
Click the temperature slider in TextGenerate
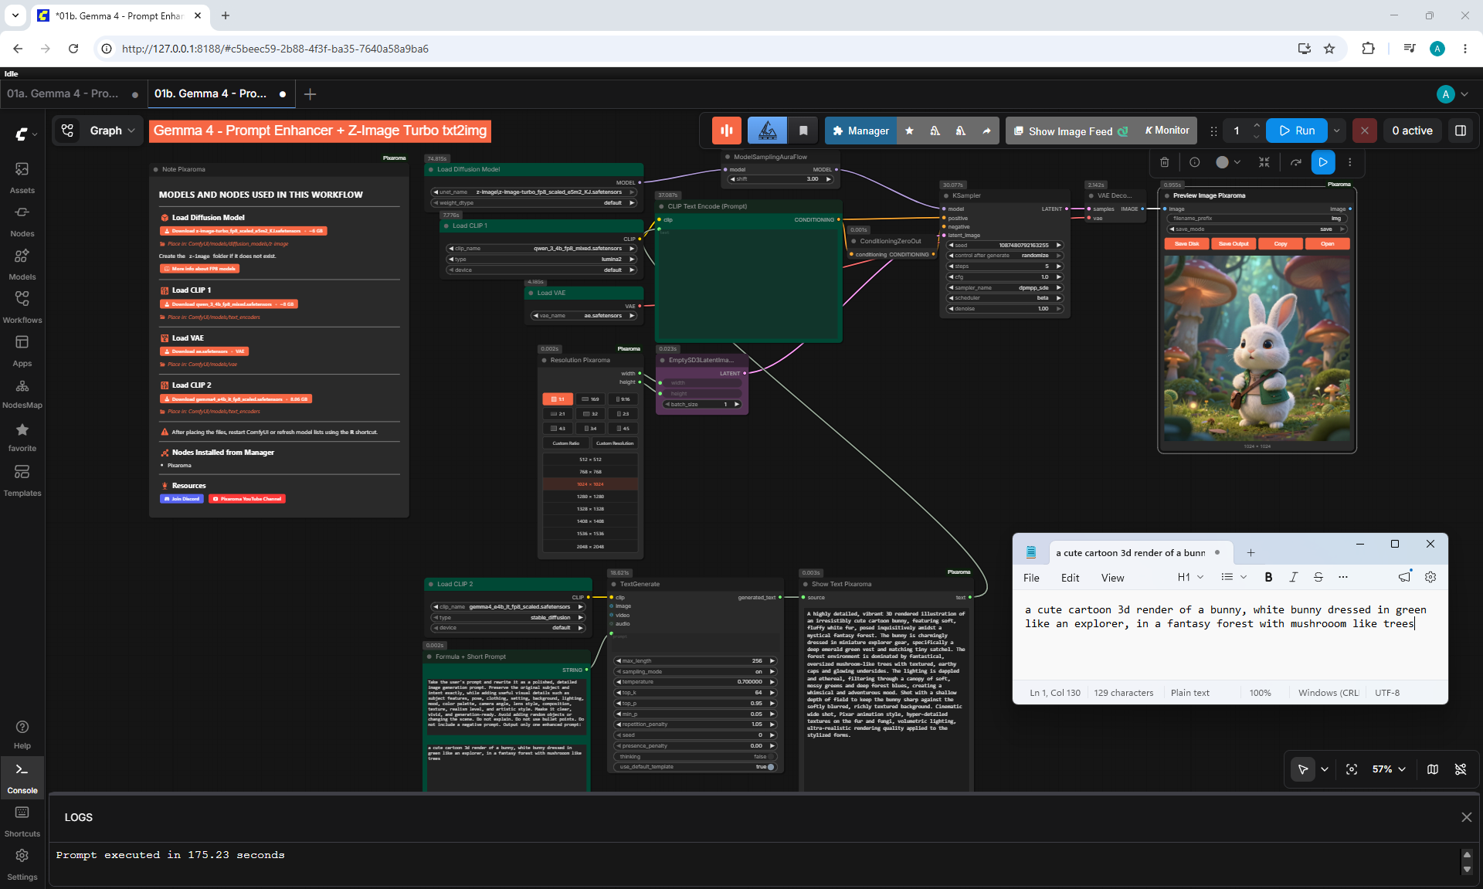point(695,682)
